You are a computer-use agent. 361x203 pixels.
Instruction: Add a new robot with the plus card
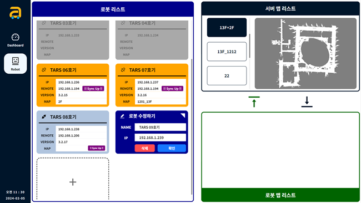click(73, 179)
